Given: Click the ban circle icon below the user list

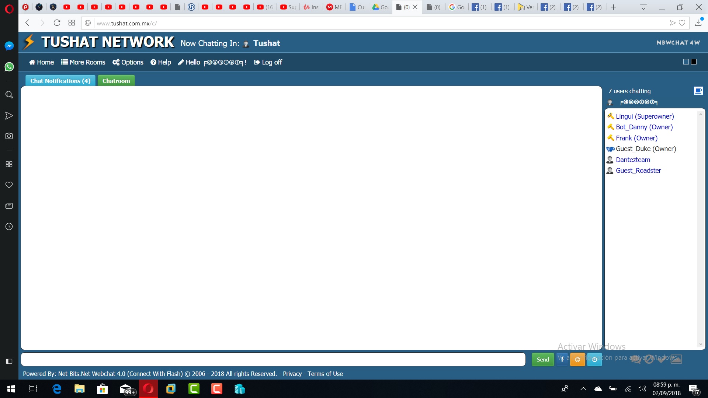Looking at the screenshot, I should pyautogui.click(x=649, y=359).
